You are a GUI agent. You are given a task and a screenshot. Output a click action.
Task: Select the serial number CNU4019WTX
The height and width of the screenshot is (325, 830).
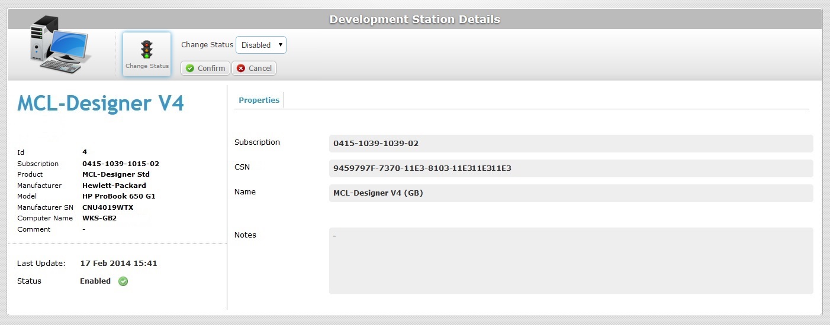point(108,207)
